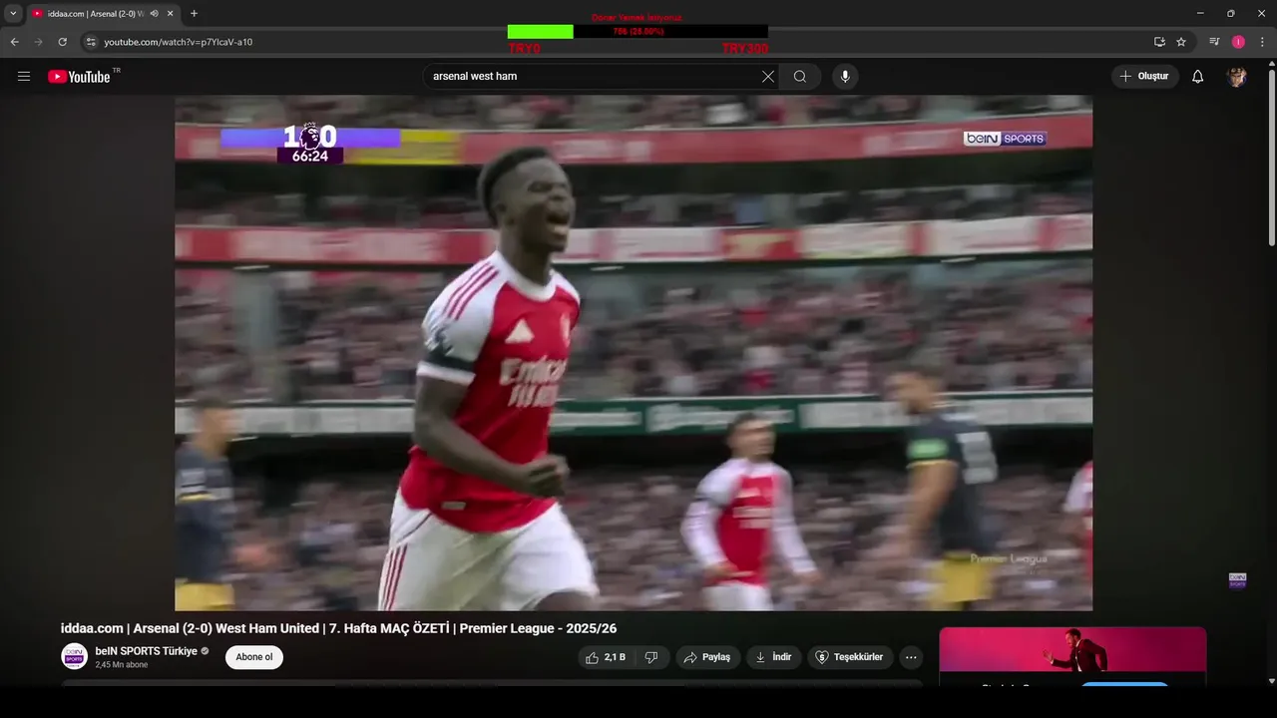Click the red ad banner thumbnail
Image resolution: width=1277 pixels, height=718 pixels.
1072,649
